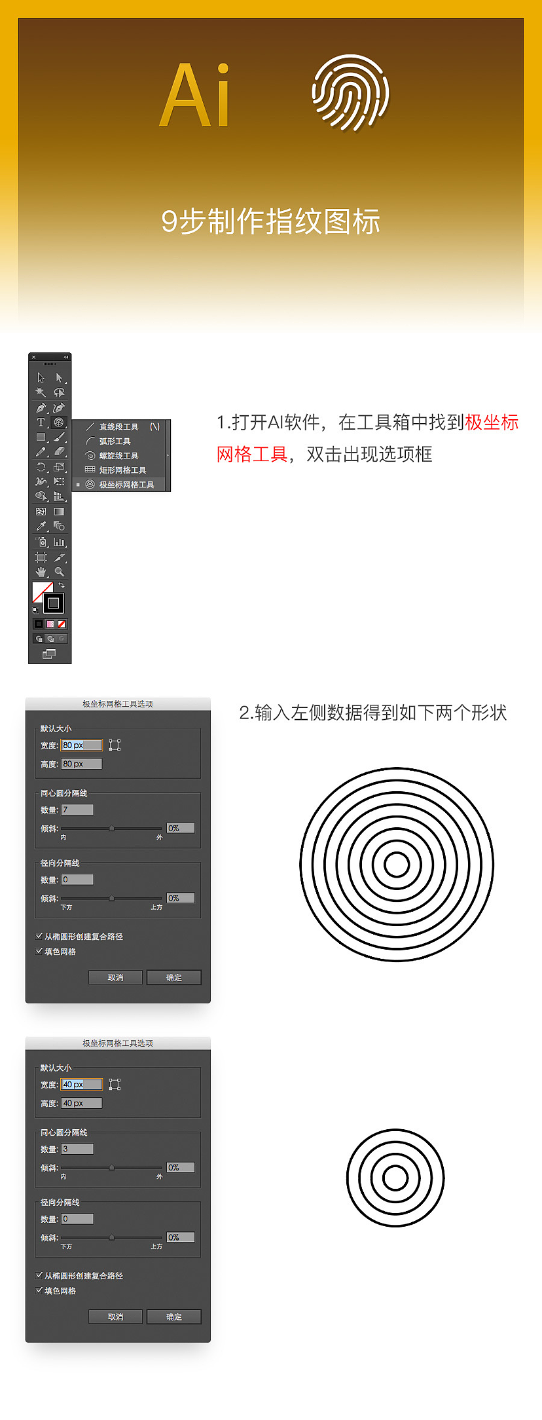This screenshot has height=1420, width=542.
Task: Swap fill and stroke arrows
Action: [x=62, y=585]
